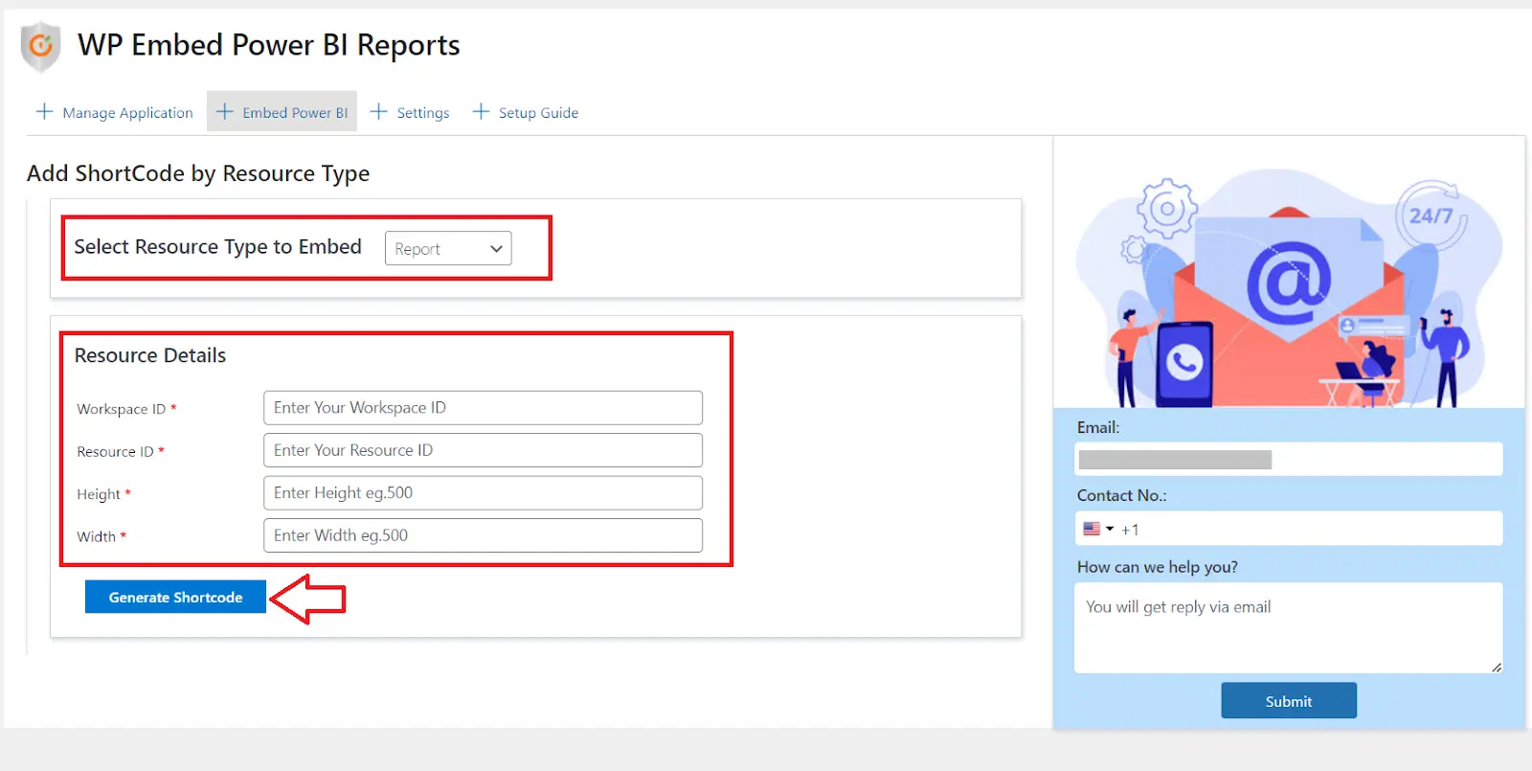Switch to the Embed Power BI tab
Viewport: 1532px width, 771px height.
point(282,112)
